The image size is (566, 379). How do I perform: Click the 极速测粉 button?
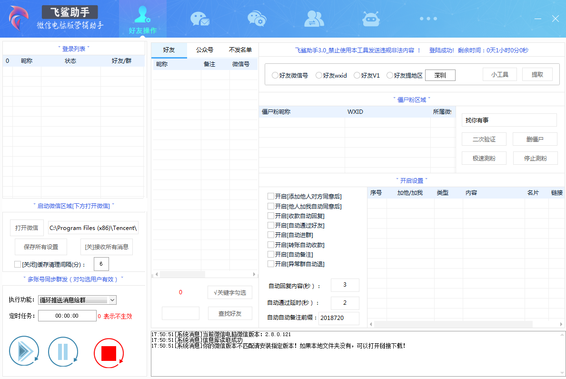click(x=484, y=158)
